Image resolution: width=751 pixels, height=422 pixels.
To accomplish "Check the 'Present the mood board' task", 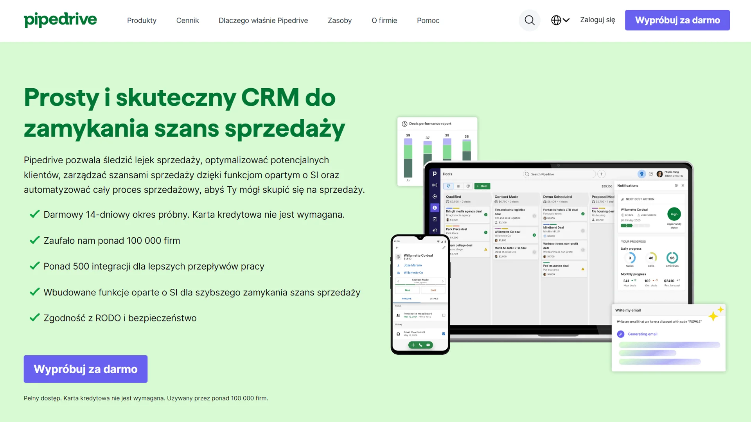I will tap(444, 315).
